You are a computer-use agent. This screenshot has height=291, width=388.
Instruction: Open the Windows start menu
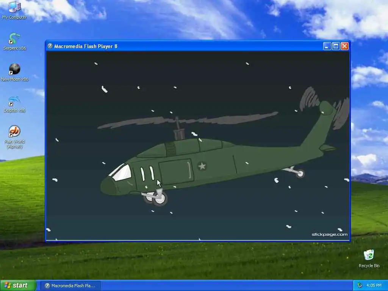18,285
